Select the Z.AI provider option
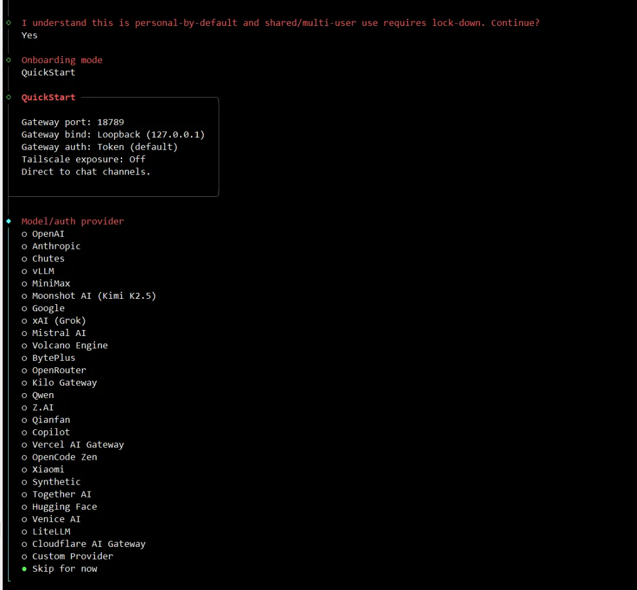This screenshot has width=637, height=590. point(38,407)
